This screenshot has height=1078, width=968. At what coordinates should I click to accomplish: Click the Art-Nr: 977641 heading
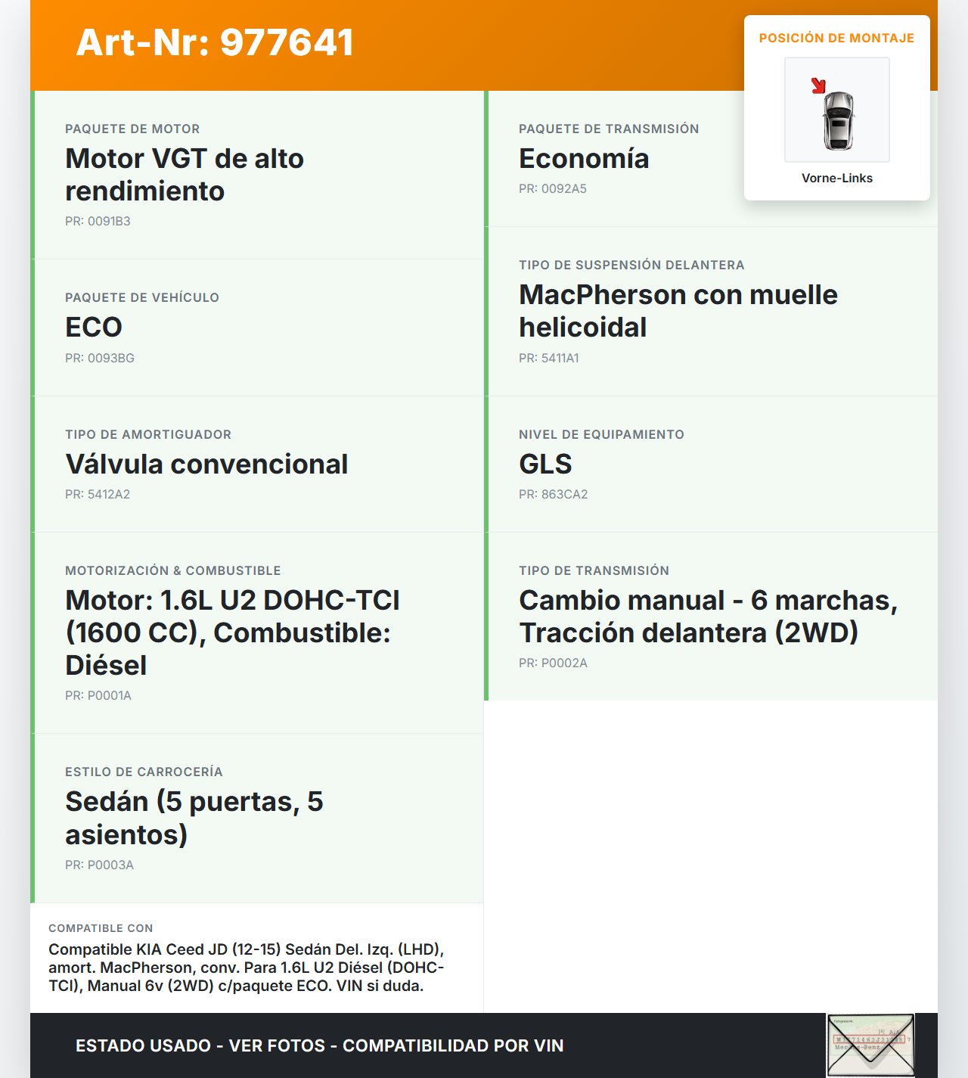coord(215,42)
